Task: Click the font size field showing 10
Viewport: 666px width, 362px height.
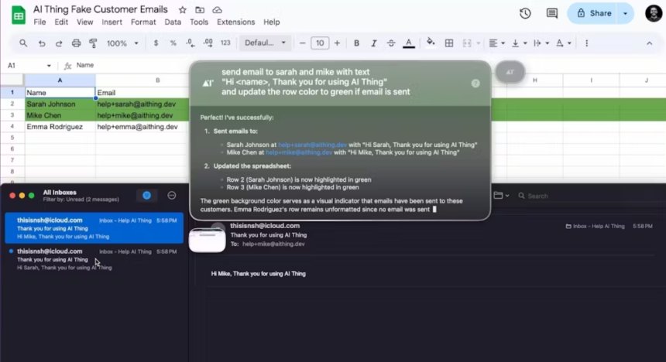Action: (320, 43)
